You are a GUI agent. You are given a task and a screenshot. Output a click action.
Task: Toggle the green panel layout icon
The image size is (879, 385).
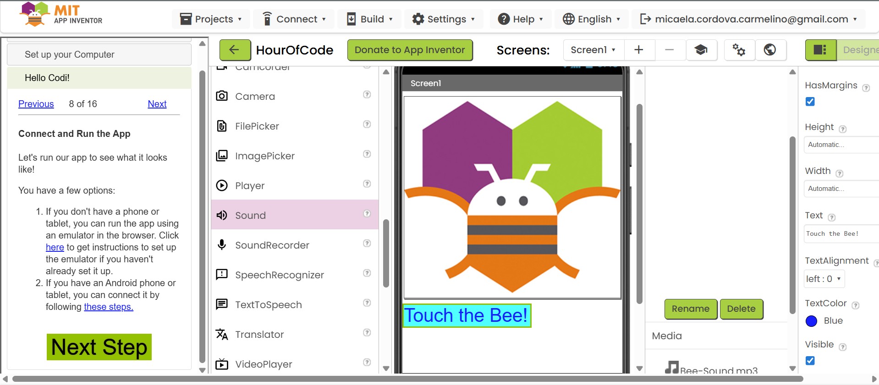pos(820,50)
